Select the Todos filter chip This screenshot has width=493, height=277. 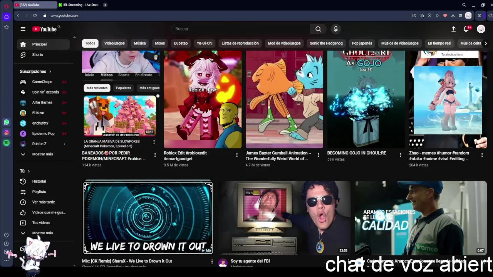click(90, 43)
